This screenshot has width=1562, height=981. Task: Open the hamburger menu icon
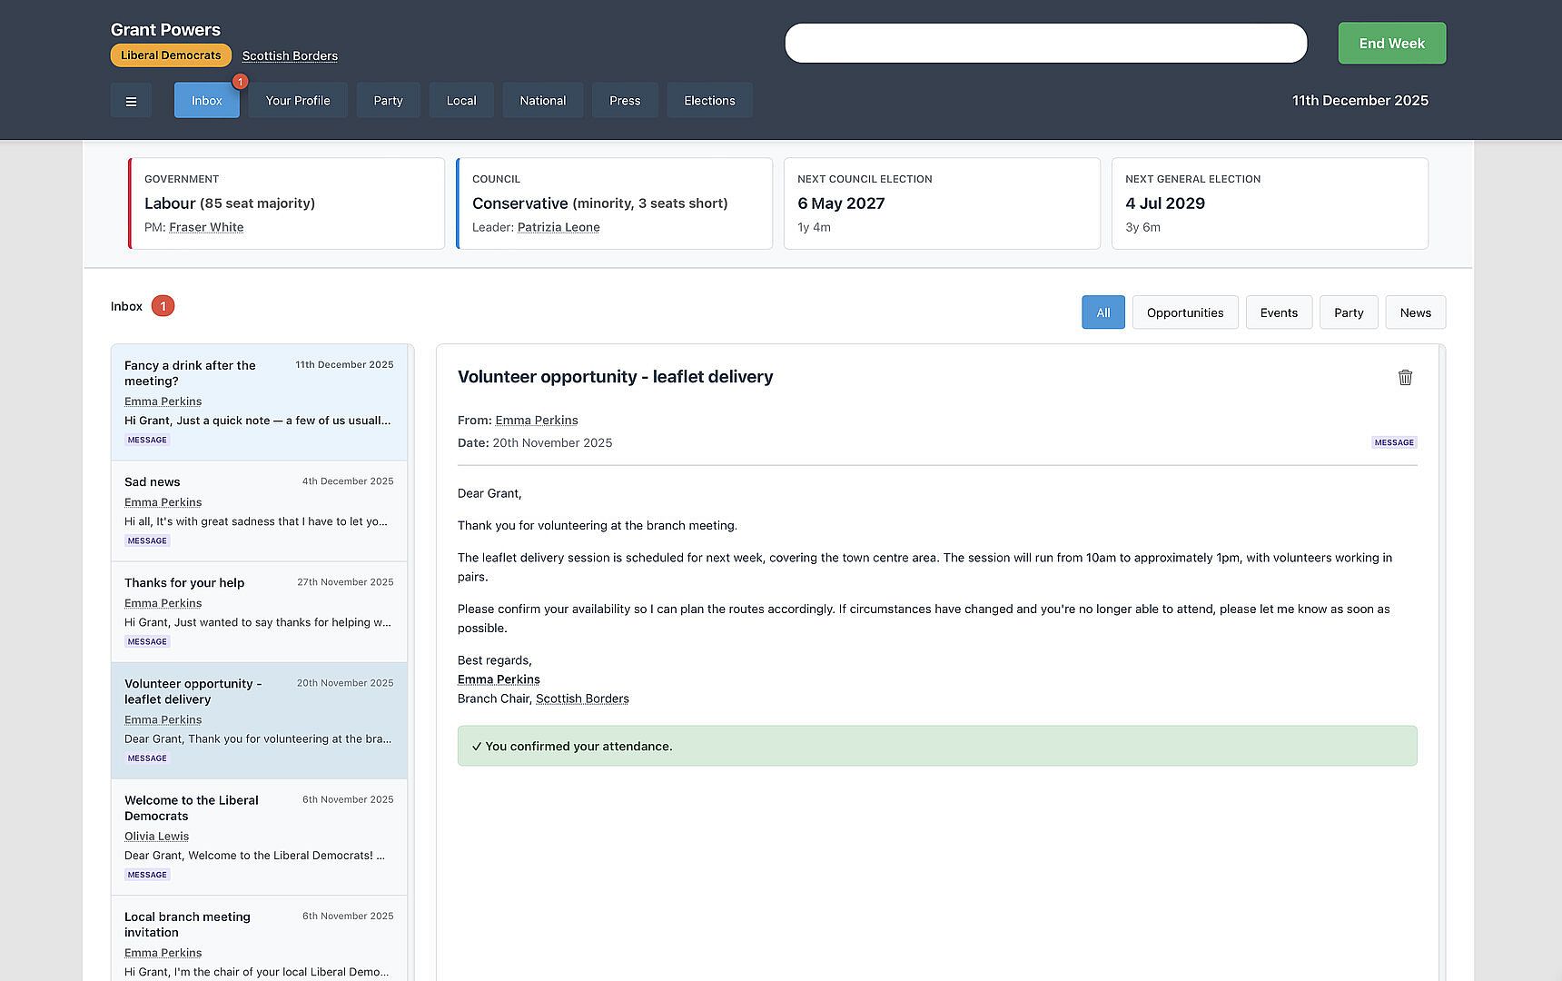(131, 101)
